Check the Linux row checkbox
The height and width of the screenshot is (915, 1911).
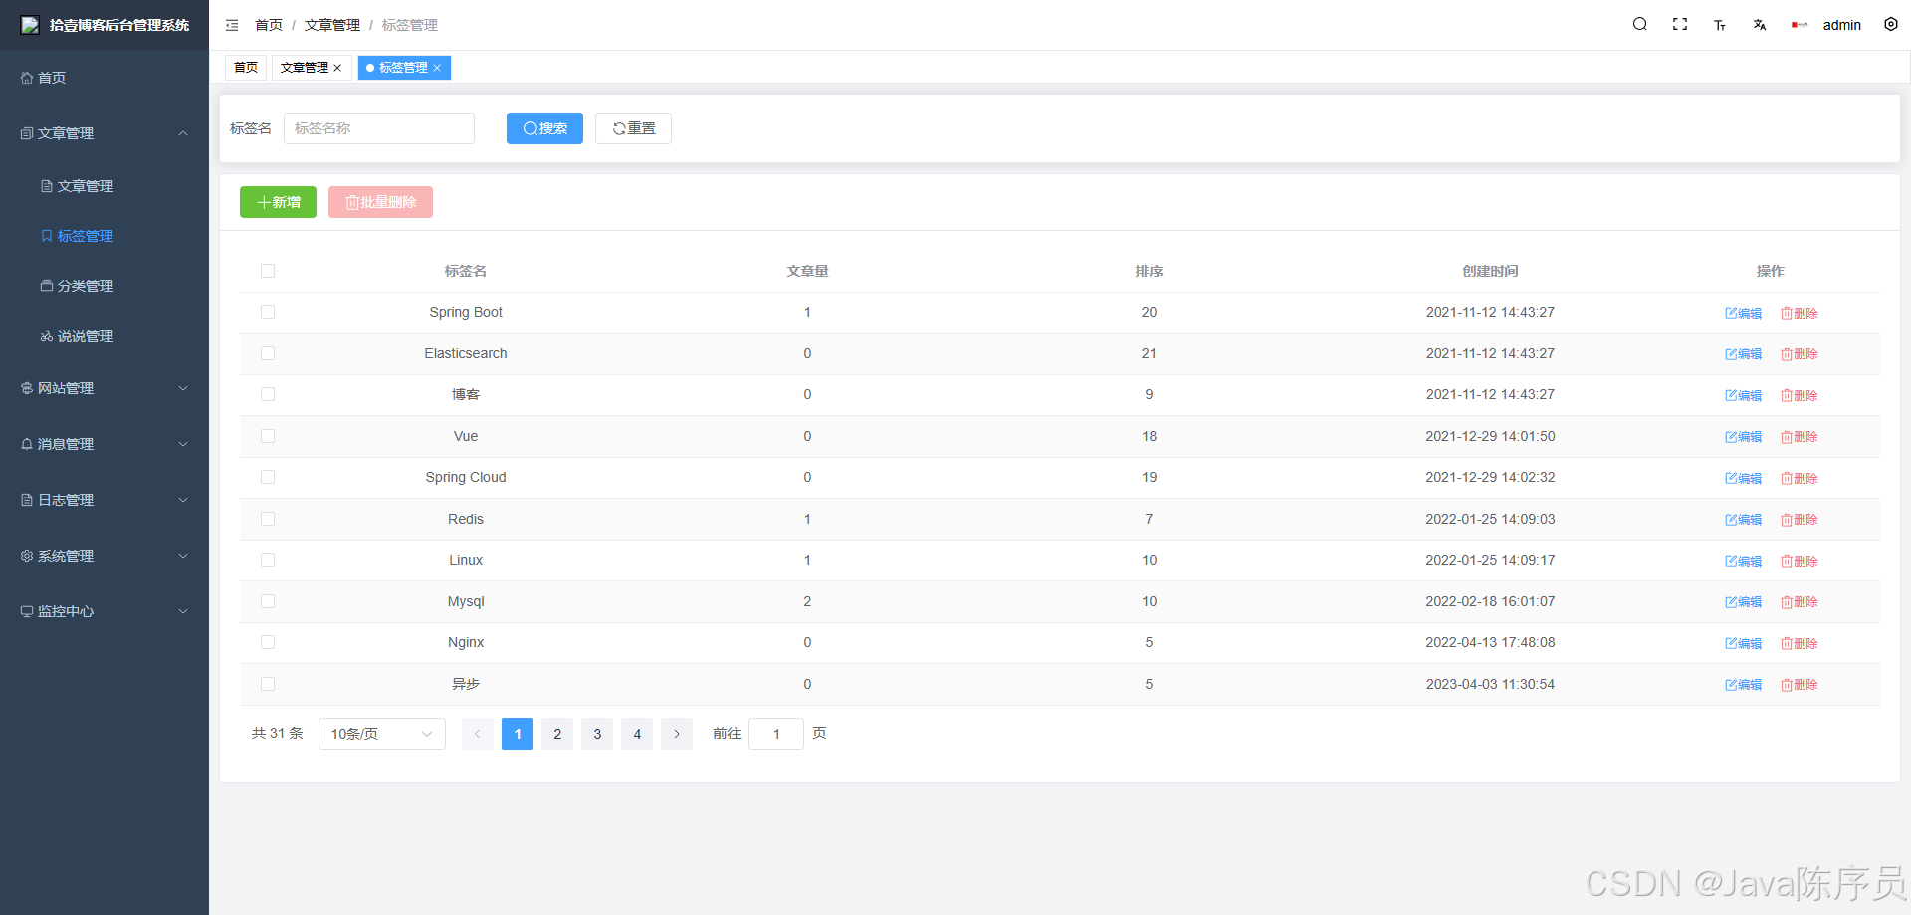pos(268,560)
